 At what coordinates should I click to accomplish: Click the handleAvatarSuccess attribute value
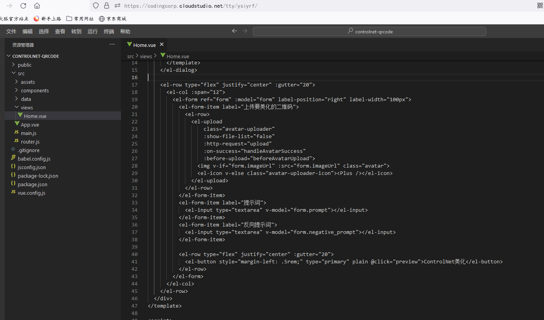pos(275,151)
